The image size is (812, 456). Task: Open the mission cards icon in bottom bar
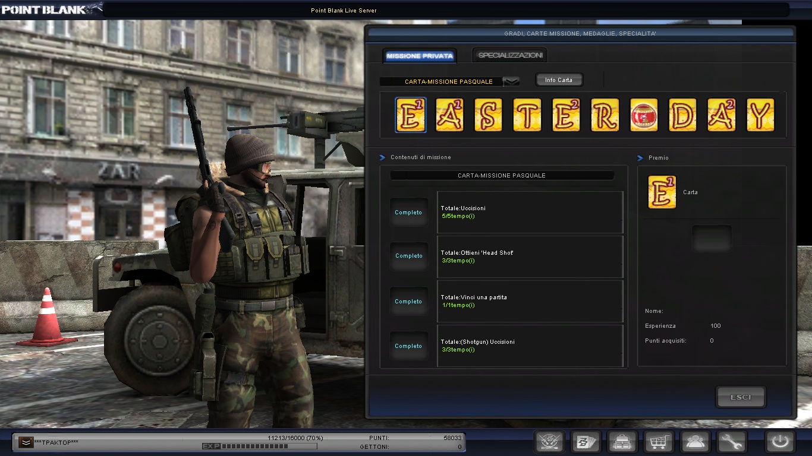pos(586,442)
